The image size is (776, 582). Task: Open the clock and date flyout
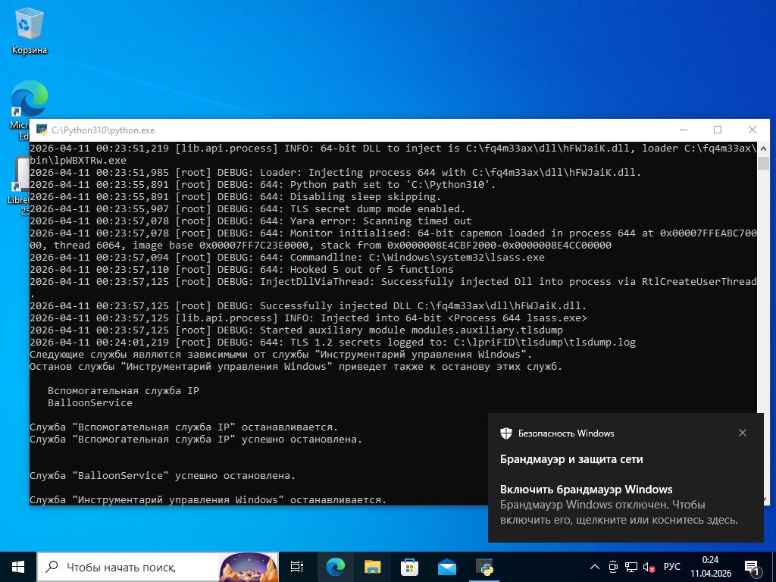pos(710,567)
